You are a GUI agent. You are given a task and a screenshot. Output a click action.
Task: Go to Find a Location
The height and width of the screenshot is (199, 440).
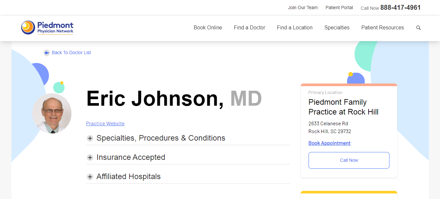(295, 28)
